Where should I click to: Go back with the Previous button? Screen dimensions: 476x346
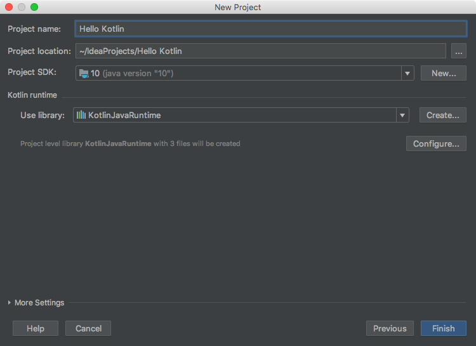pos(390,328)
